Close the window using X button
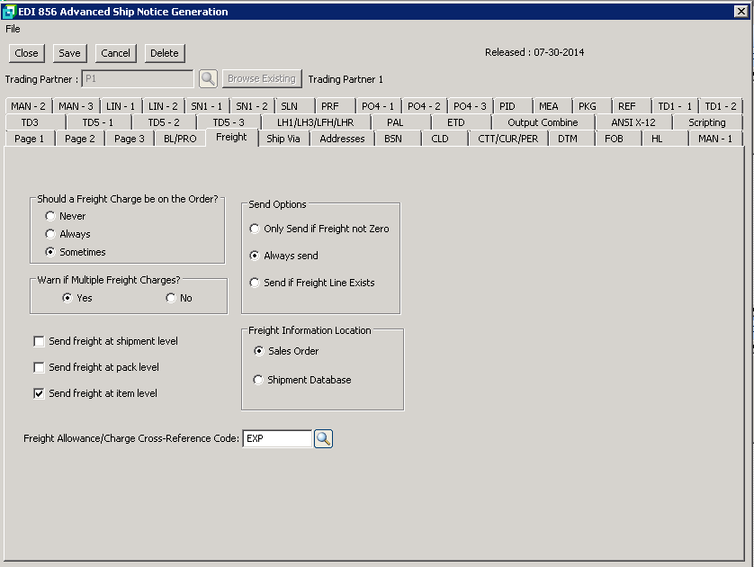 [x=741, y=12]
